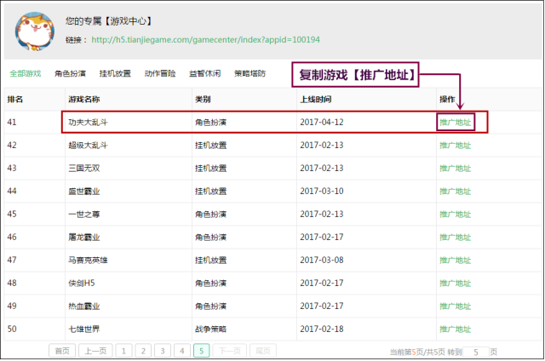Select game name 超级大乱斗

(88, 146)
